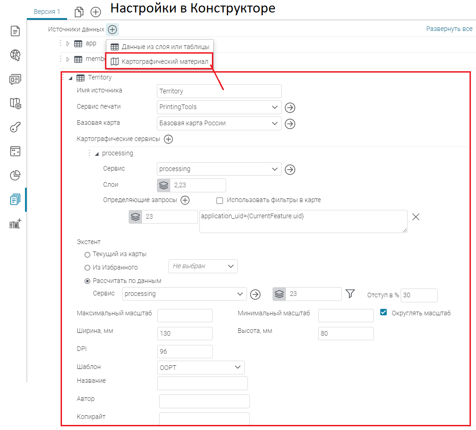Image resolution: width=476 pixels, height=430 pixels.
Task: Enable Использовать фильтры в карте checkbox
Action: [x=220, y=200]
